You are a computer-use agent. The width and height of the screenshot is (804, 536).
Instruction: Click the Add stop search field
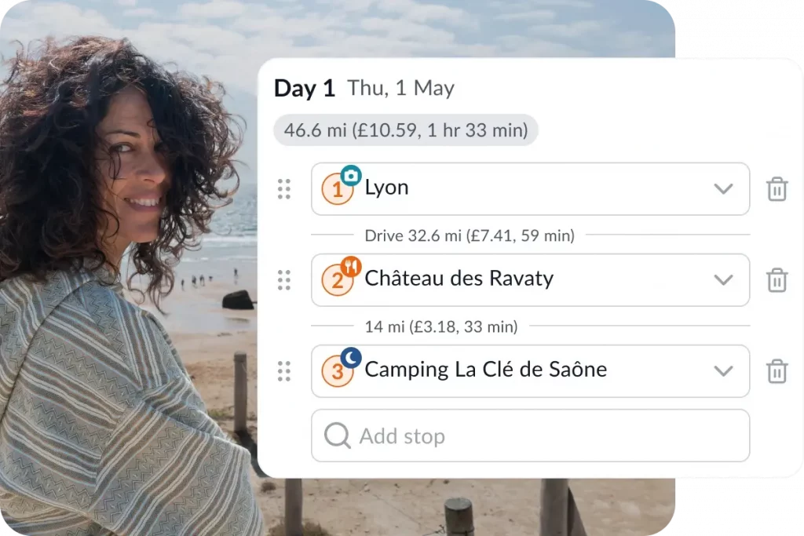click(530, 436)
